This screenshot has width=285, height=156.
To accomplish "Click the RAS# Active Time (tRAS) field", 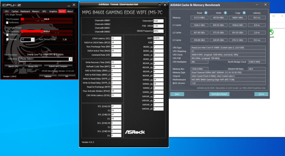I will pos(116,51).
